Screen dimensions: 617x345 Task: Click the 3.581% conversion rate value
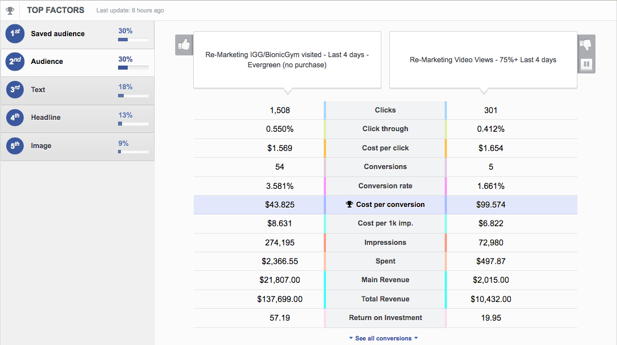280,186
